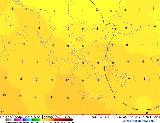Pick the bright red swatch in the legend
Image resolution: width=160 pixels, height=123 pixels.
55,120
